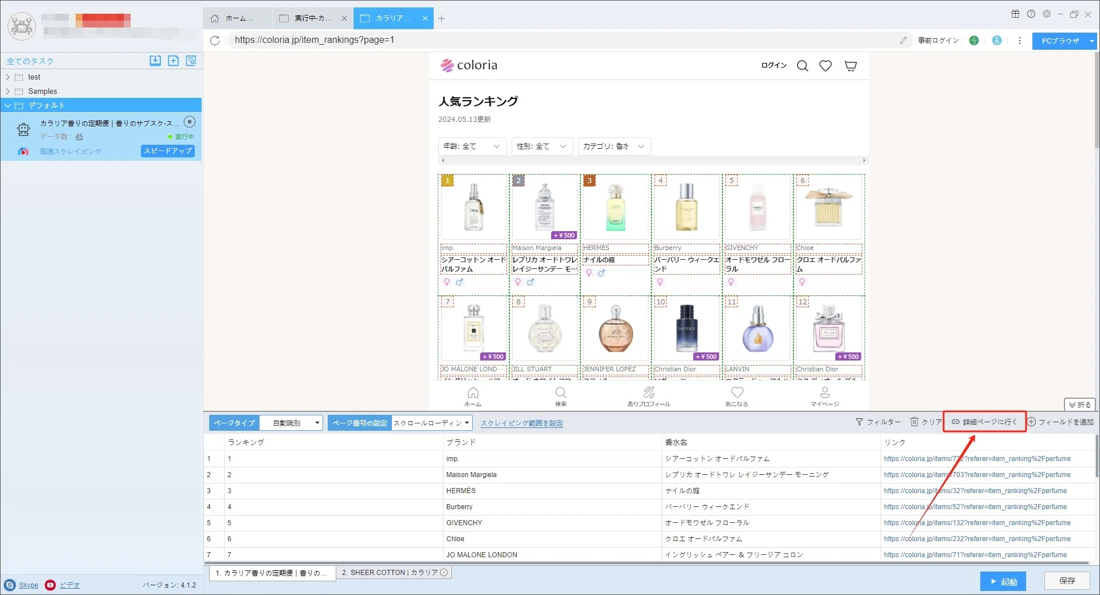This screenshot has width=1100, height=595.
Task: Switch to the 実行中-カ... tab
Action: 312,18
